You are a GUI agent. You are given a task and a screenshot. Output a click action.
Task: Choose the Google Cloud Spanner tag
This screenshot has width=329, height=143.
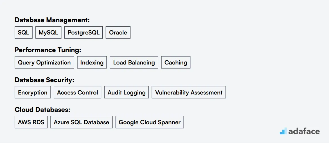tap(150, 122)
